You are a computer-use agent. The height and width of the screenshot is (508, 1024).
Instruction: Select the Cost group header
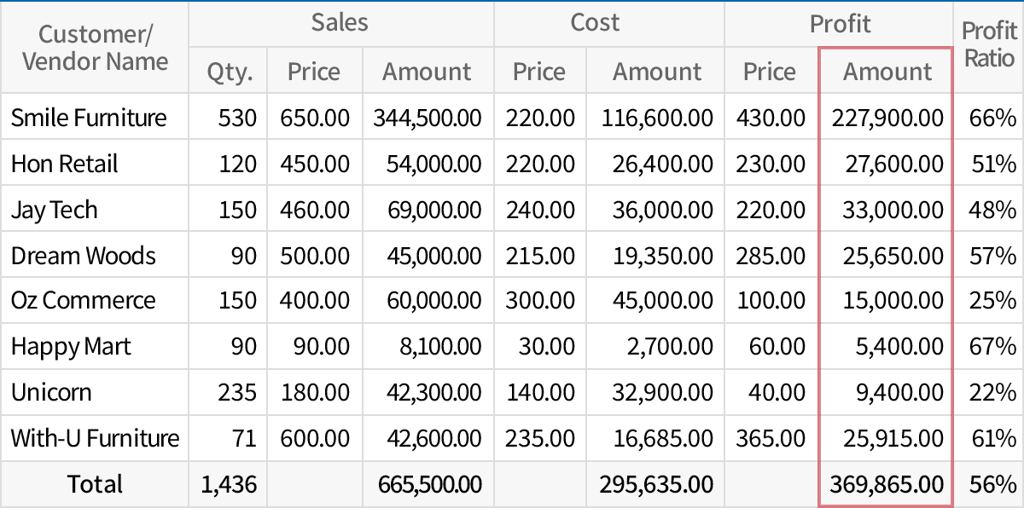(595, 24)
